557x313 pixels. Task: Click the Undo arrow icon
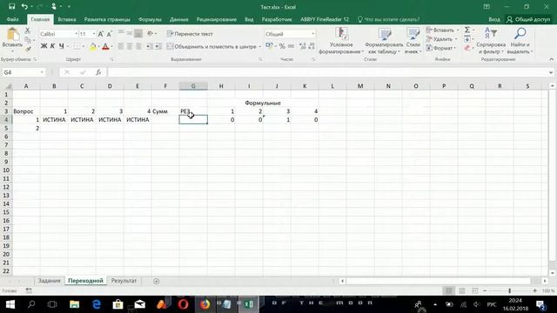pyautogui.click(x=24, y=7)
